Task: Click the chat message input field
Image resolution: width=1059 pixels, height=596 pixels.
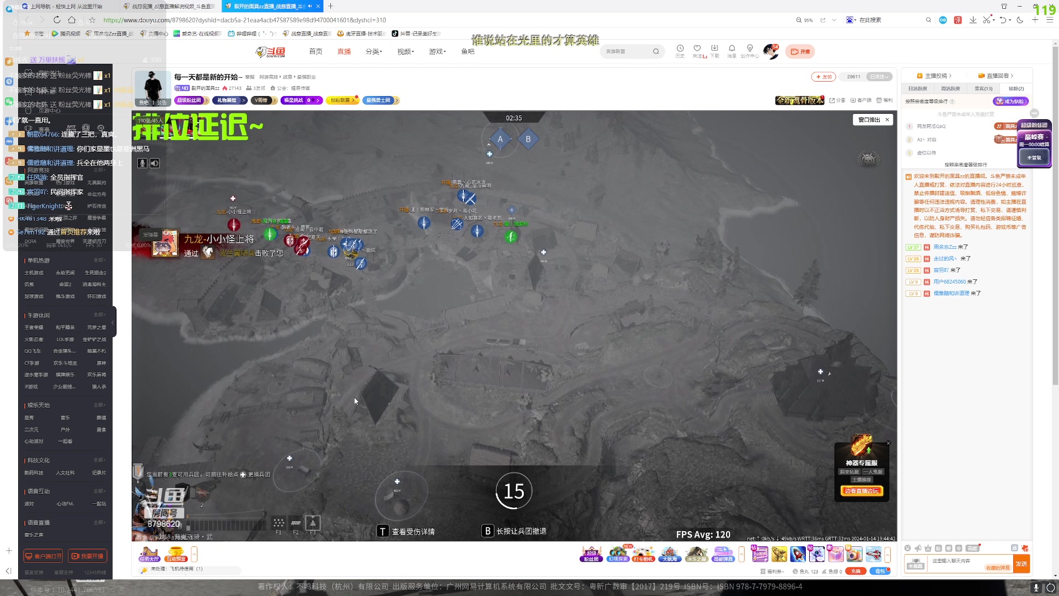Action: pyautogui.click(x=970, y=563)
